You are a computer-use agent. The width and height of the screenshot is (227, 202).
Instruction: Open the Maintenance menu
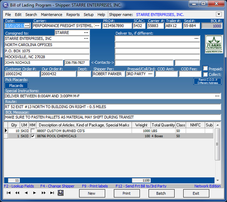[52, 14]
